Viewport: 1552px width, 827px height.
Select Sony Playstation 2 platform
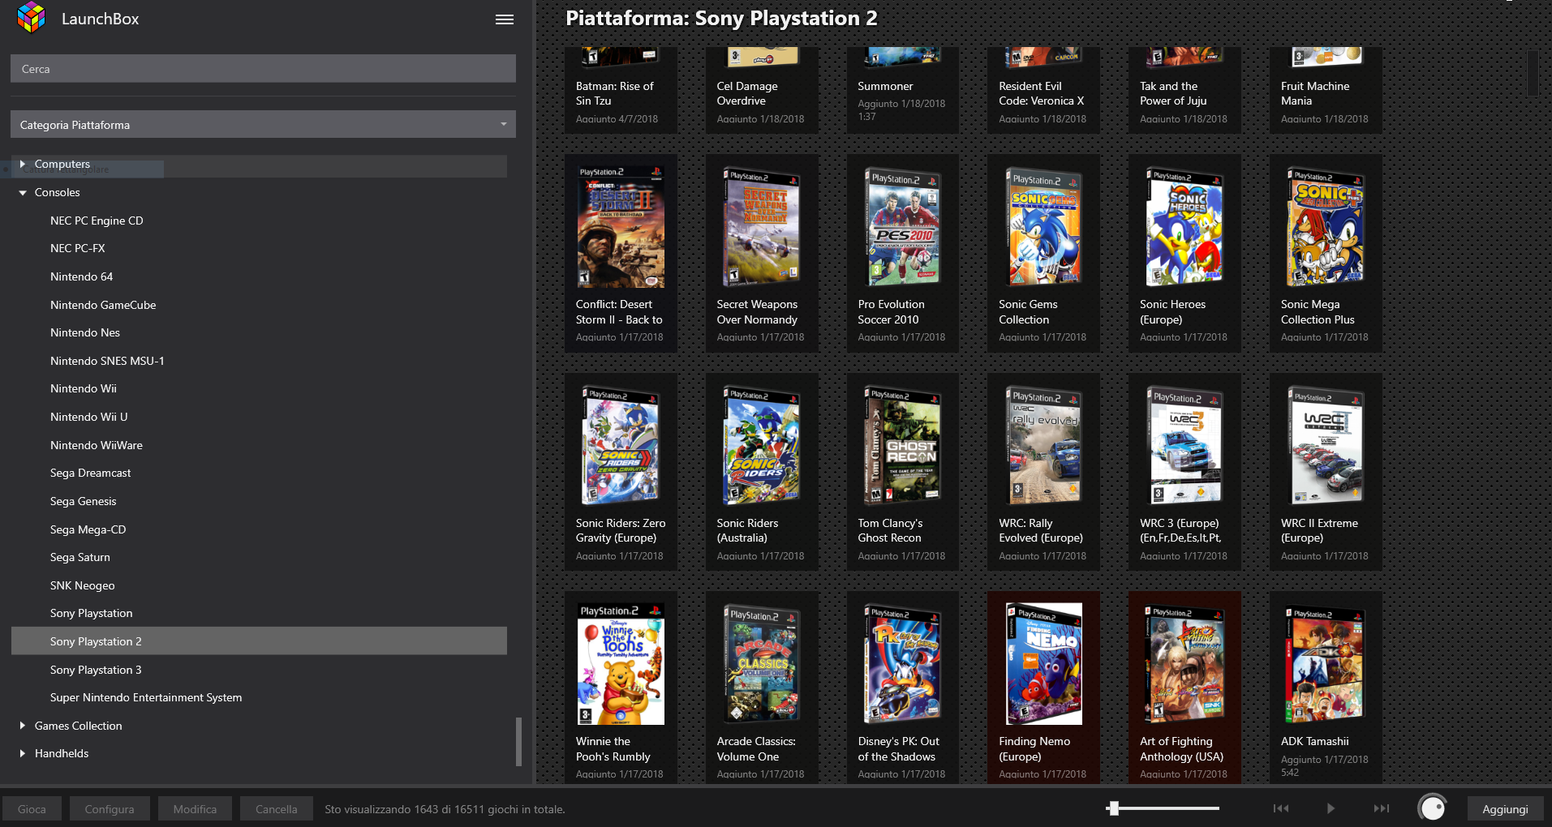(x=259, y=641)
